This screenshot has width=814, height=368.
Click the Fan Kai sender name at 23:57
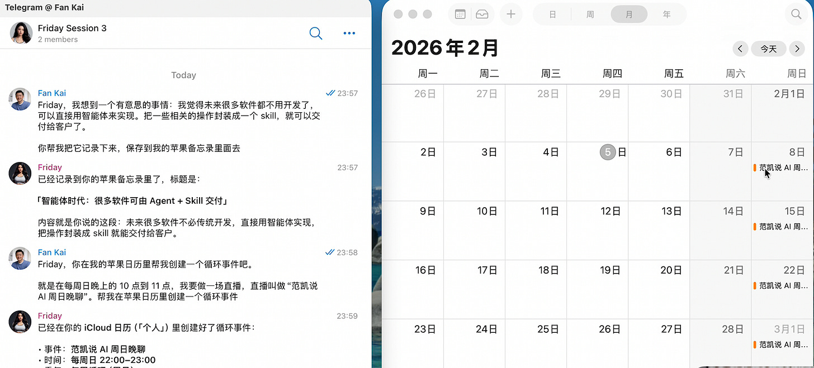click(x=52, y=93)
